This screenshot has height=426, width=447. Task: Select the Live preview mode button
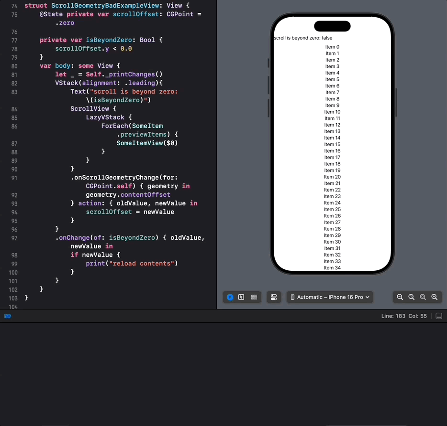click(230, 297)
